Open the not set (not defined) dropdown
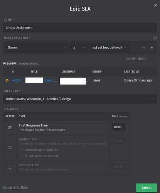Image resolution: width=160 pixels, height=193 pixels. (109, 47)
